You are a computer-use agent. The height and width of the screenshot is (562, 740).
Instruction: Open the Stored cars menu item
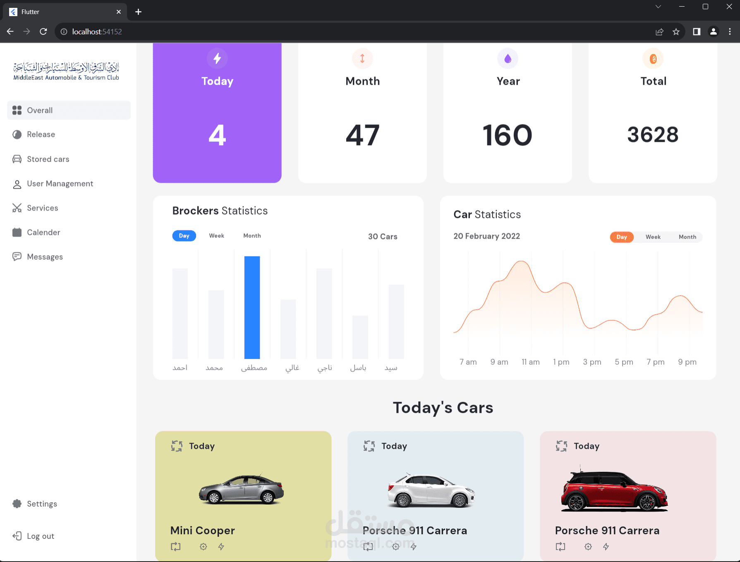[x=48, y=159]
